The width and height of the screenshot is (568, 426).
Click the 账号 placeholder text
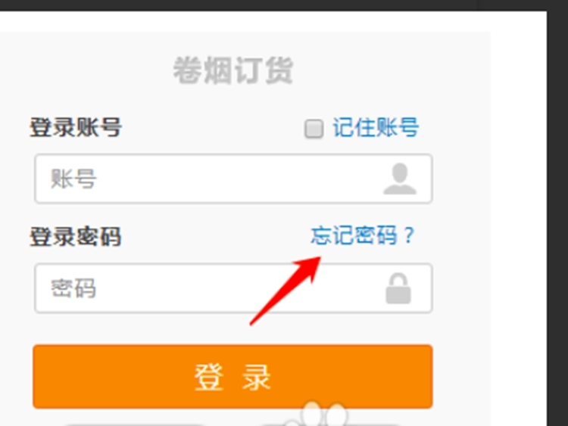pyautogui.click(x=73, y=179)
